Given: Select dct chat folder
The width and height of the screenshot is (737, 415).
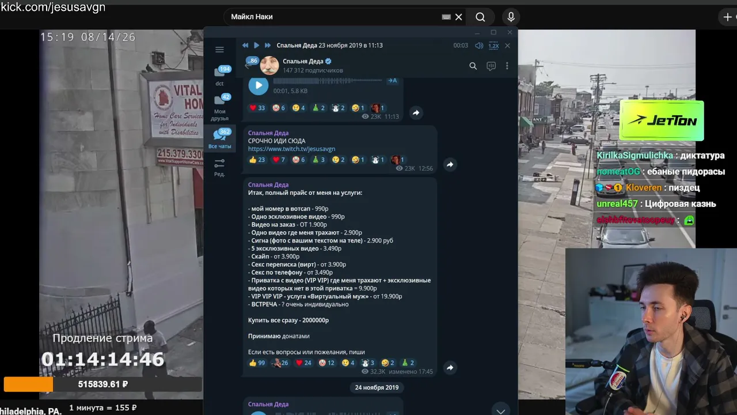Looking at the screenshot, I should coord(219,76).
